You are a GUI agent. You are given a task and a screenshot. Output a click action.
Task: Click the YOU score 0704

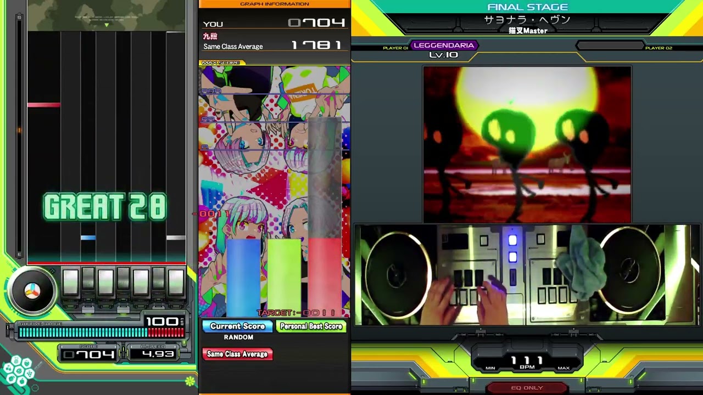[x=317, y=23]
